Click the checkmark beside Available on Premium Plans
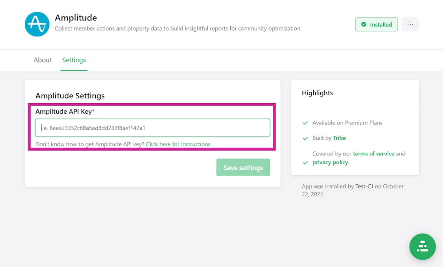The height and width of the screenshot is (267, 443). click(x=305, y=123)
